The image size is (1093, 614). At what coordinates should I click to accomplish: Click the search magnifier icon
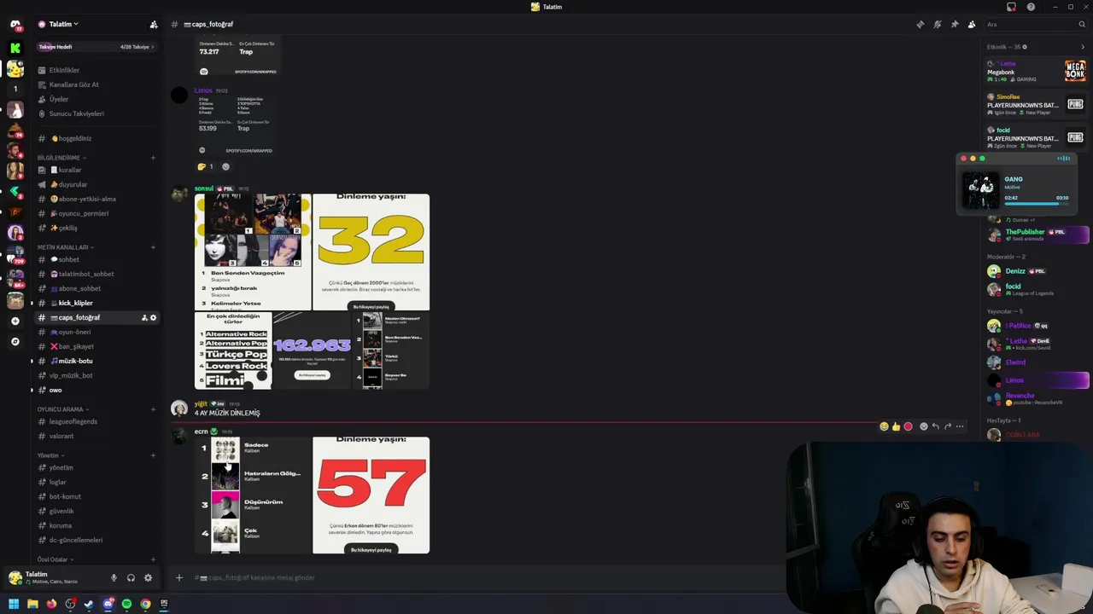point(1082,24)
